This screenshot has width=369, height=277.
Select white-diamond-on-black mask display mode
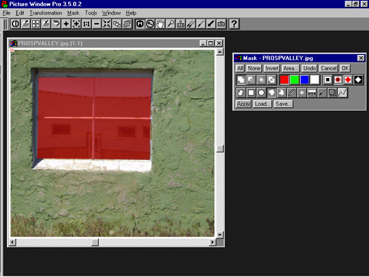358,80
